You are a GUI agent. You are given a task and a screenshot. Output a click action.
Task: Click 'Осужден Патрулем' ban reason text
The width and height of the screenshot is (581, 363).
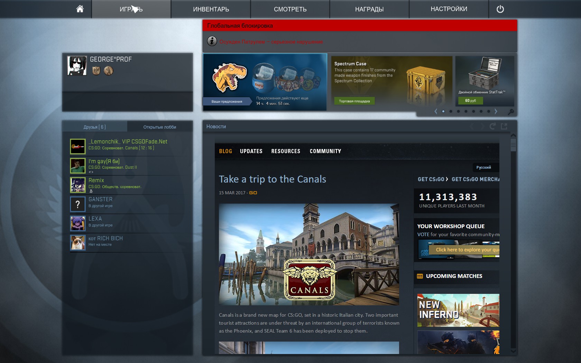(271, 42)
